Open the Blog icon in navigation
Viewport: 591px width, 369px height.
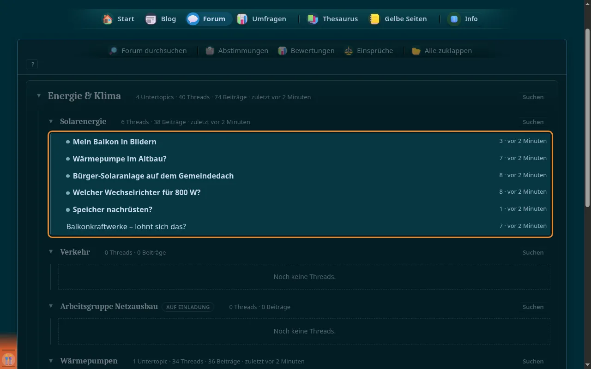151,19
